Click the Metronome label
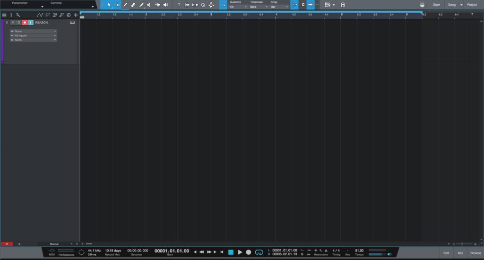This screenshot has height=260, width=484. pos(321,255)
